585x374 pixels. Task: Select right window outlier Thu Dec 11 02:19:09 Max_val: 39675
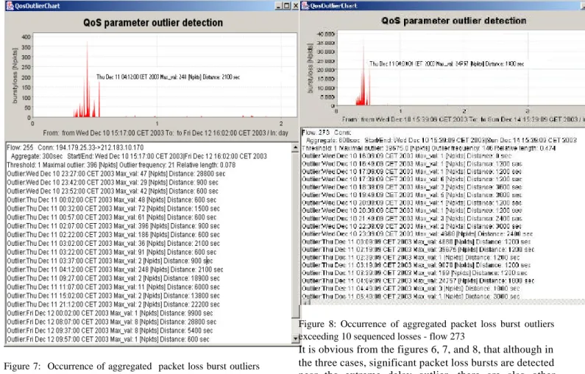click(418, 250)
